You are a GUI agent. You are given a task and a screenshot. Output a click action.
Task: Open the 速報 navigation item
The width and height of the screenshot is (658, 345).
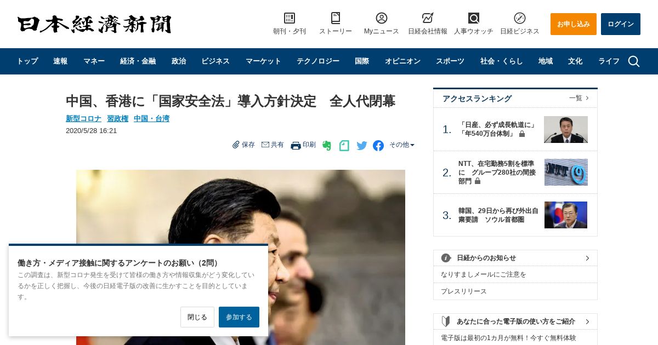(x=60, y=61)
